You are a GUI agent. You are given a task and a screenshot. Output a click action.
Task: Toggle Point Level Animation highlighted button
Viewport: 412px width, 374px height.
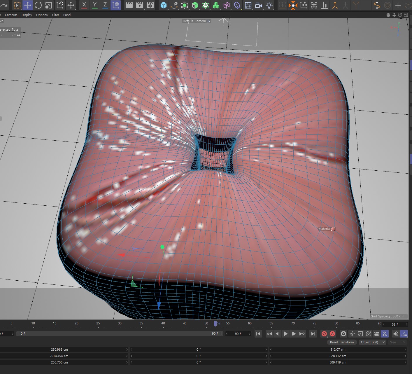click(385, 334)
